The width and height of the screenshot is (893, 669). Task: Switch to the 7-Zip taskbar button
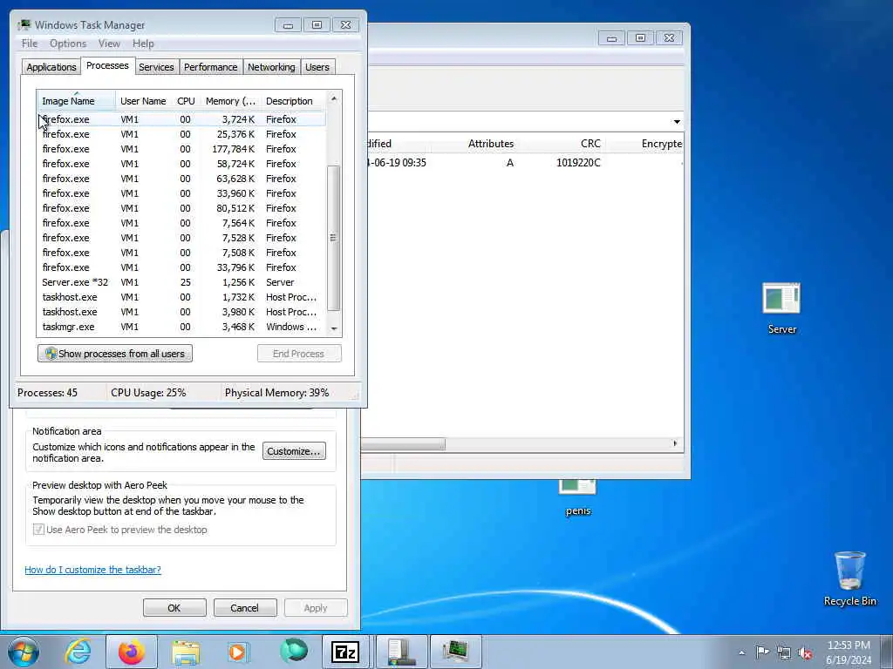345,652
